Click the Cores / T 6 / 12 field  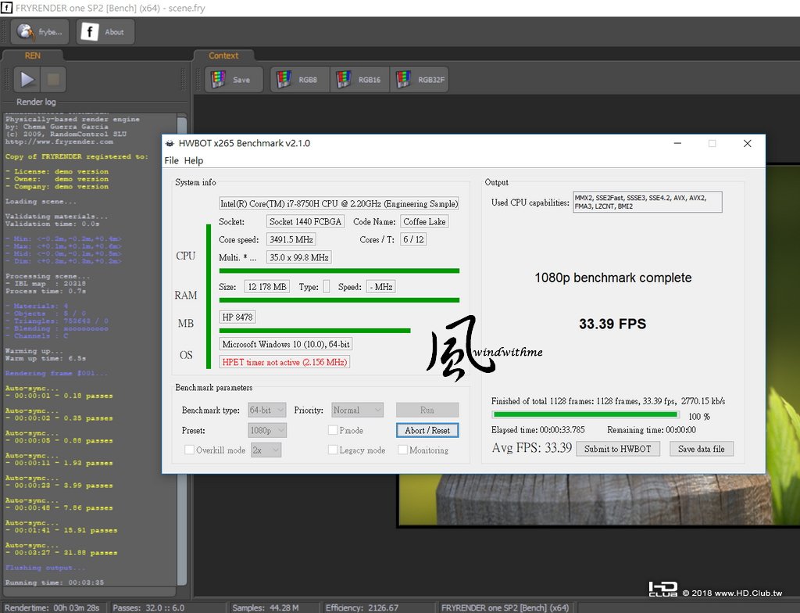coord(413,239)
